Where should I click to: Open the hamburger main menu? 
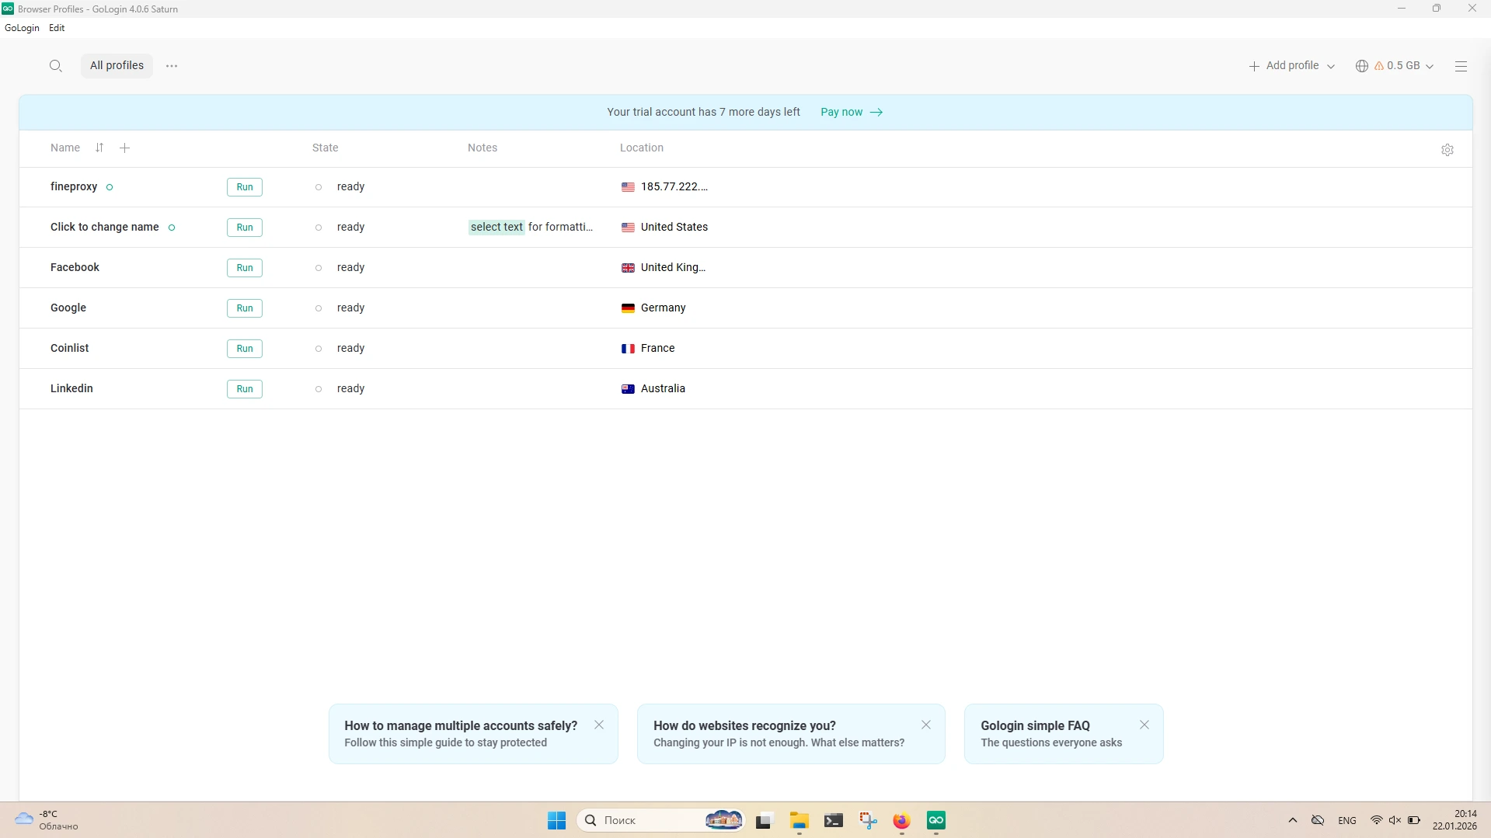(x=1461, y=66)
